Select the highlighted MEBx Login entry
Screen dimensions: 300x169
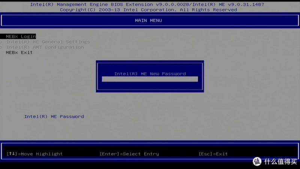(x=18, y=36)
